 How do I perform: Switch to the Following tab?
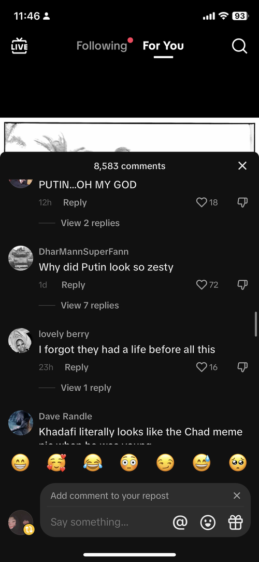(x=102, y=46)
